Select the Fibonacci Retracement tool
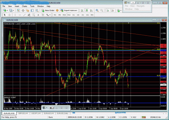The image size is (169, 120). 34,15
